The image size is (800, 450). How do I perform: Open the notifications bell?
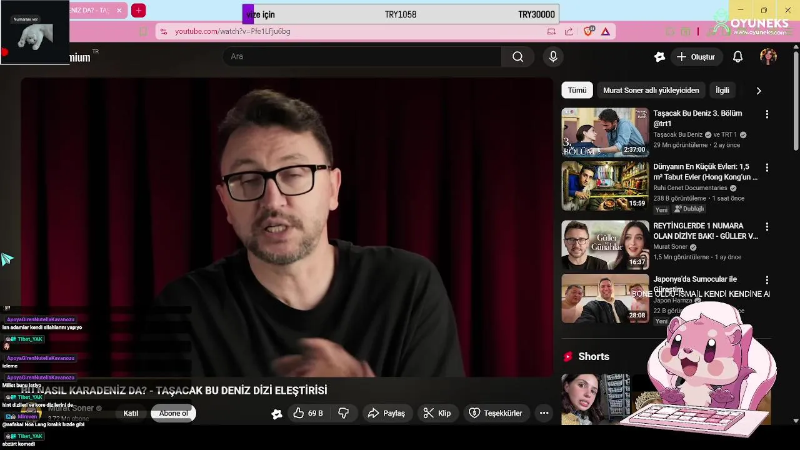tap(737, 57)
